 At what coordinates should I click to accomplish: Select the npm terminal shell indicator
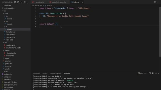point(140,73)
